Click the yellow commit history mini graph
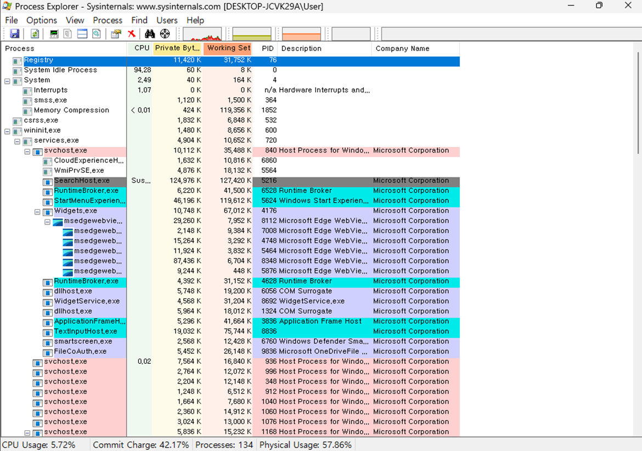Viewport: 642px width, 451px height. click(x=252, y=34)
